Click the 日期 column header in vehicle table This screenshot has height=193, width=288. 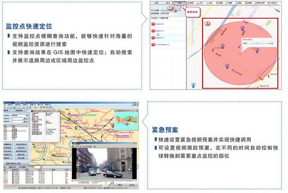pyautogui.click(x=31, y=170)
